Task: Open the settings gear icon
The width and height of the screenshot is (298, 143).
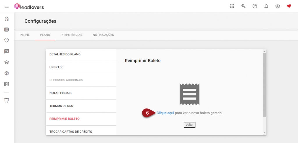Action: (x=277, y=6)
